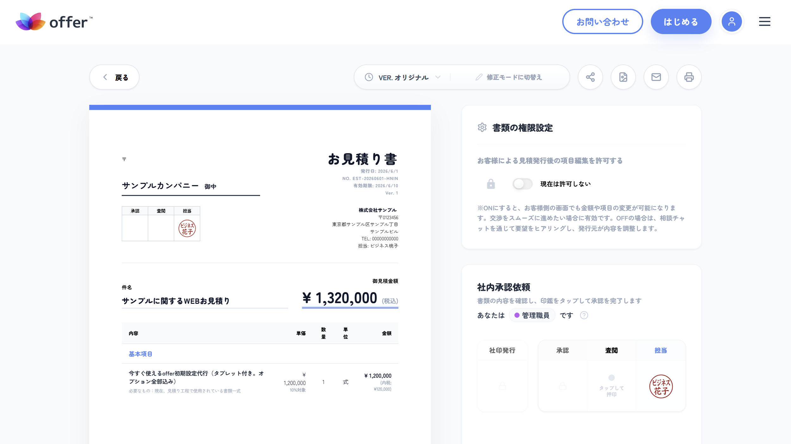
Task: Click the ビジネス花子 stamp on the estimate
Action: click(x=187, y=228)
